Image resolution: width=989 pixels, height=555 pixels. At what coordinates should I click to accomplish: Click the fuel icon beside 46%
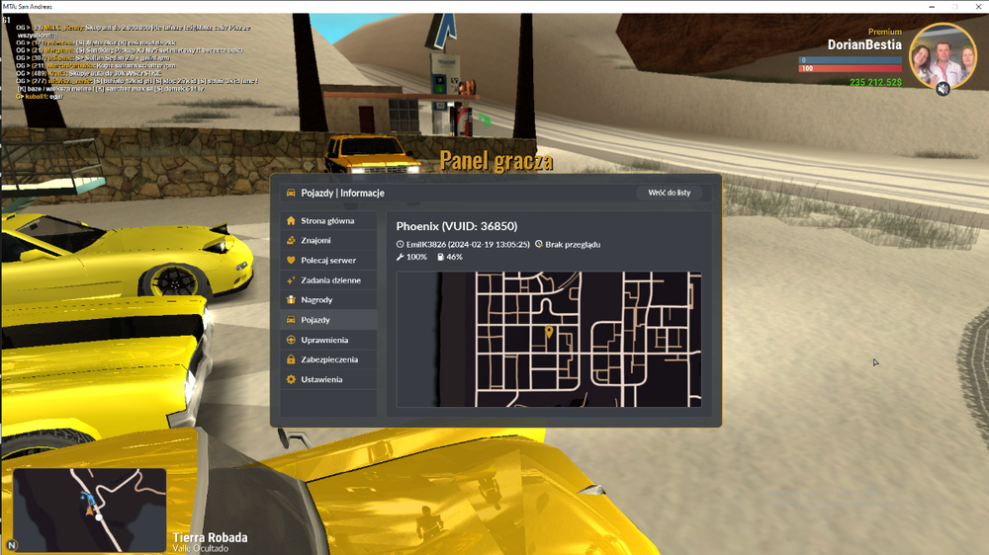[x=440, y=257]
